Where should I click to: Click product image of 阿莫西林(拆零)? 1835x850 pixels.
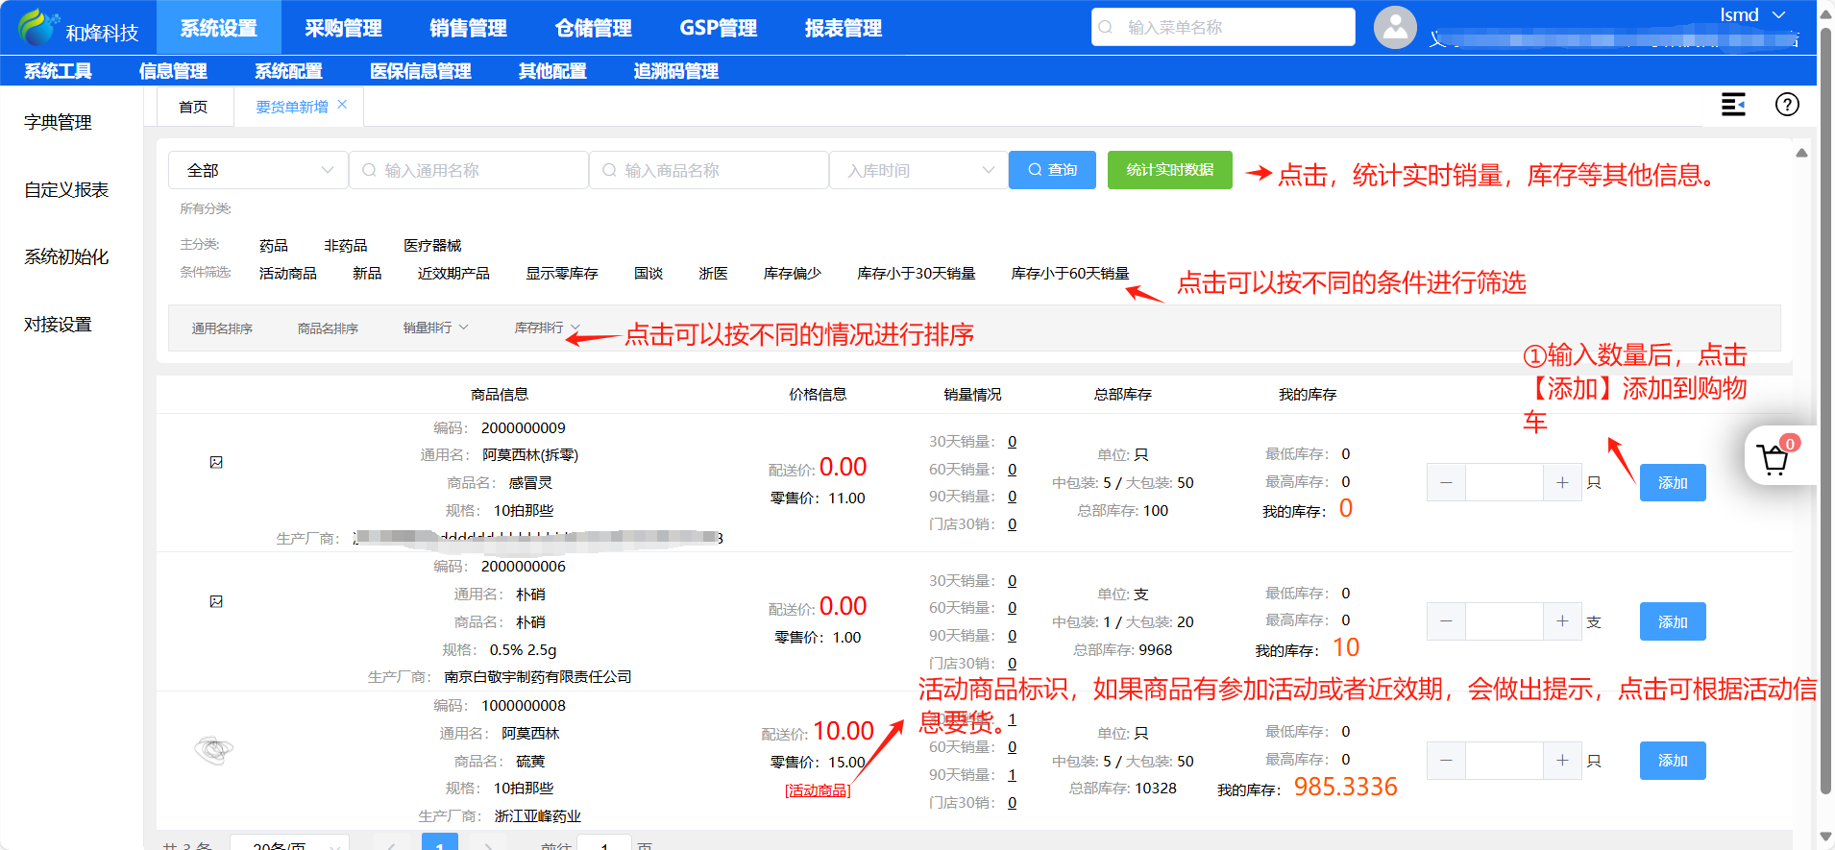click(x=216, y=462)
